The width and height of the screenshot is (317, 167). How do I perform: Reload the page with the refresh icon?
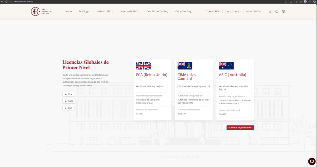(x=6, y=2)
